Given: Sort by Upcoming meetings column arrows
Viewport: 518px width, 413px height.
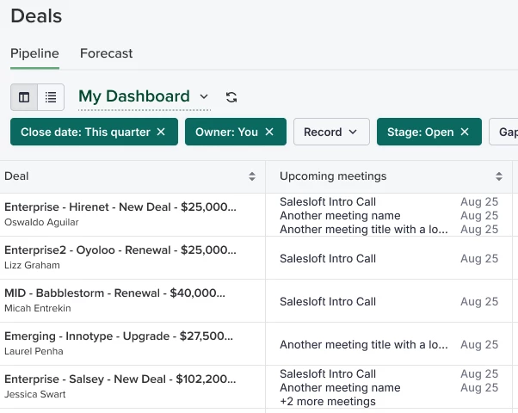Looking at the screenshot, I should pos(499,176).
